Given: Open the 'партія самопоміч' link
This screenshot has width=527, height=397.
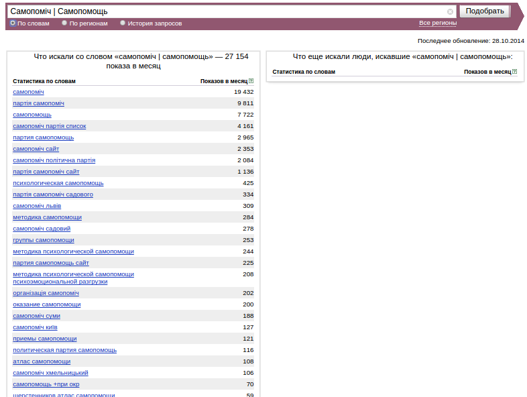Looking at the screenshot, I should click(38, 103).
